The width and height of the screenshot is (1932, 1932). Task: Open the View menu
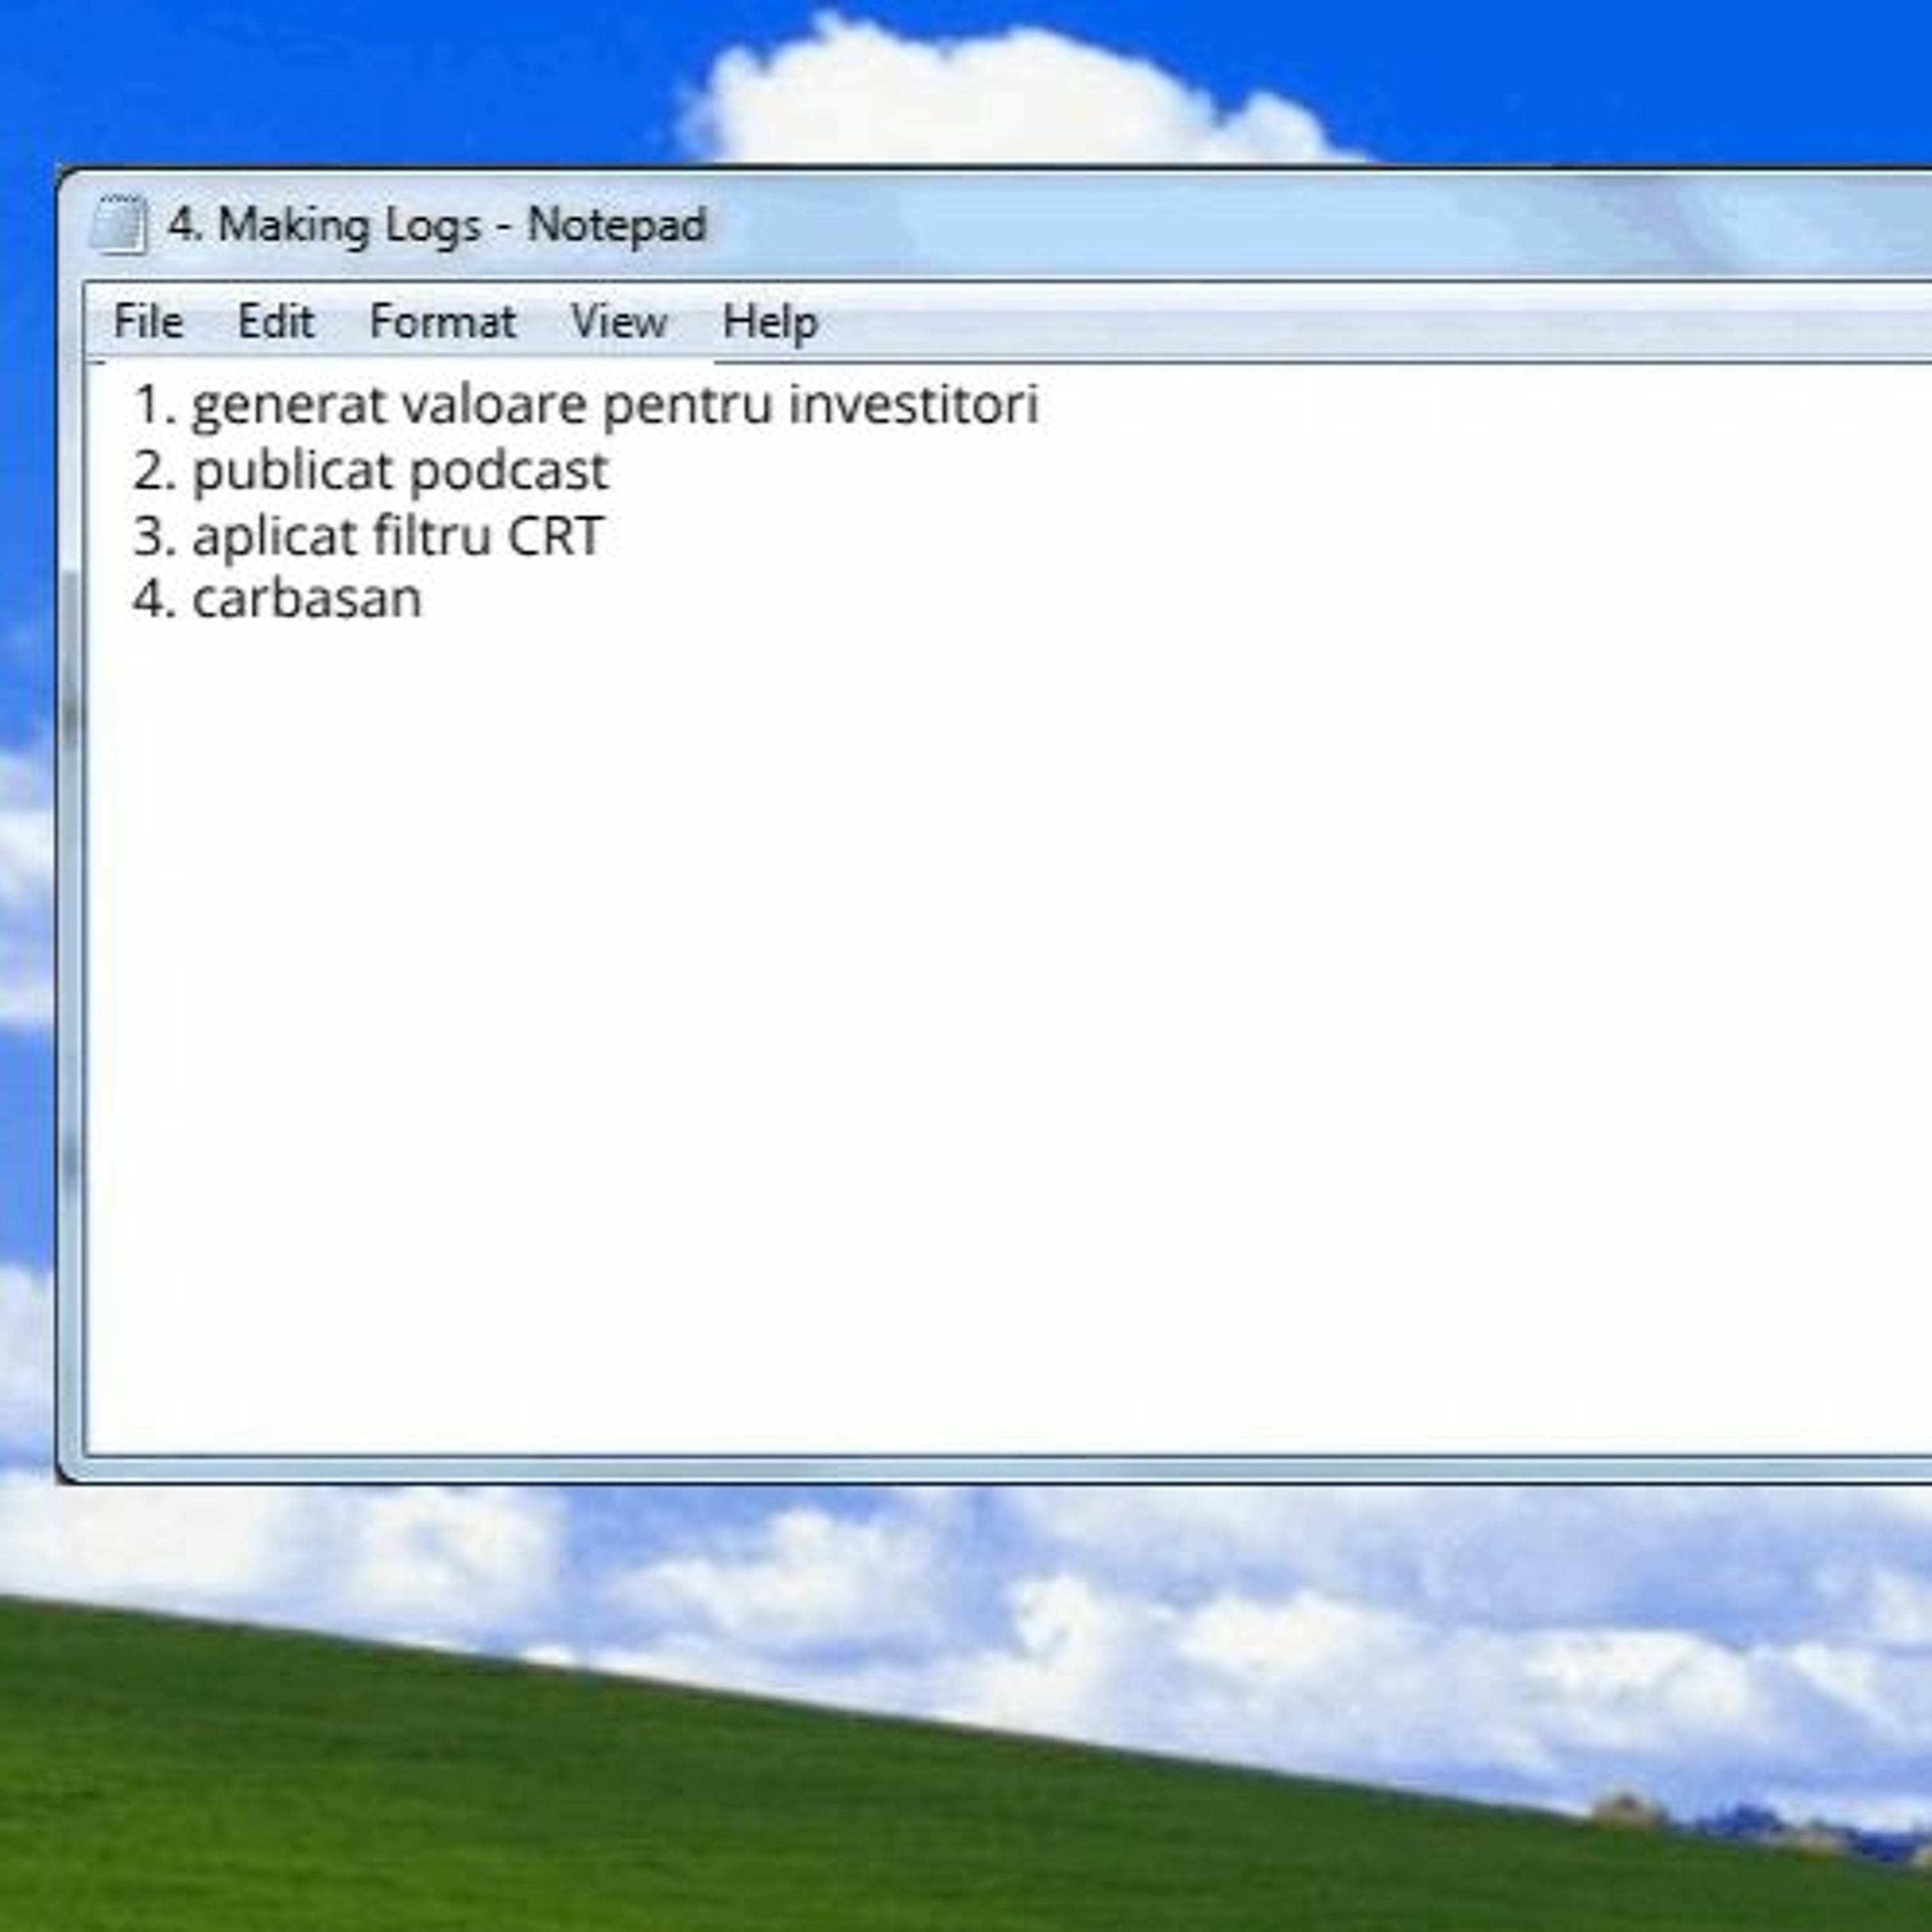(618, 322)
